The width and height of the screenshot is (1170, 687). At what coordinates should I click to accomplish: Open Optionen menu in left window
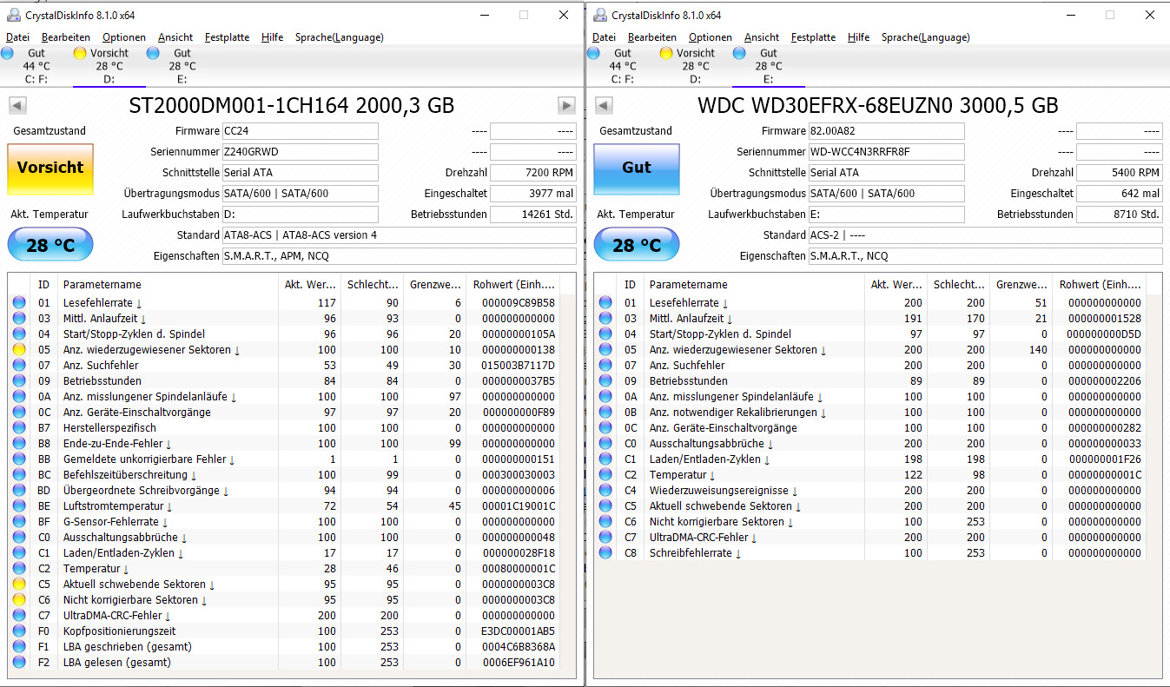(x=124, y=37)
